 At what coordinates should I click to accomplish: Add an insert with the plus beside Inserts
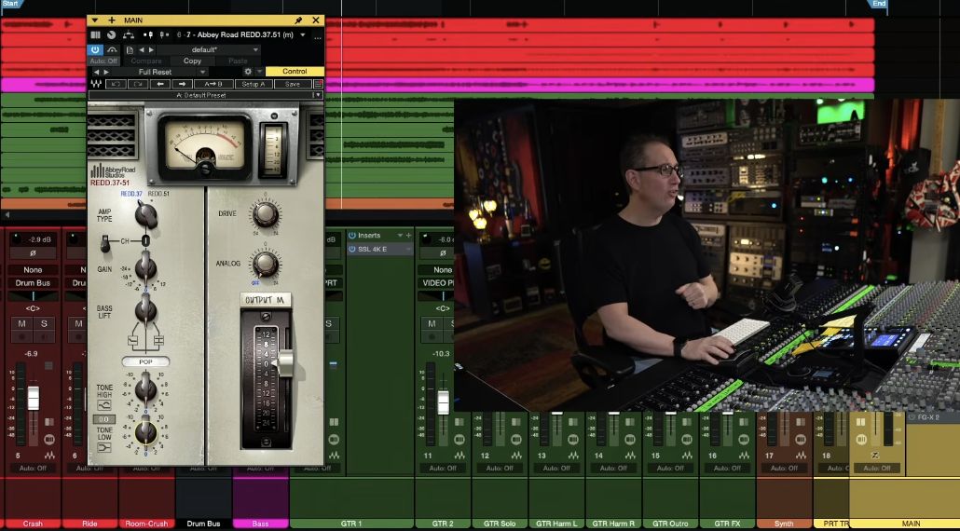pos(408,236)
